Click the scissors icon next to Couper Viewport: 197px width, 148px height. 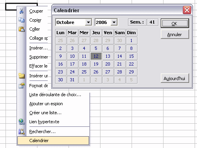pyautogui.click(x=21, y=11)
